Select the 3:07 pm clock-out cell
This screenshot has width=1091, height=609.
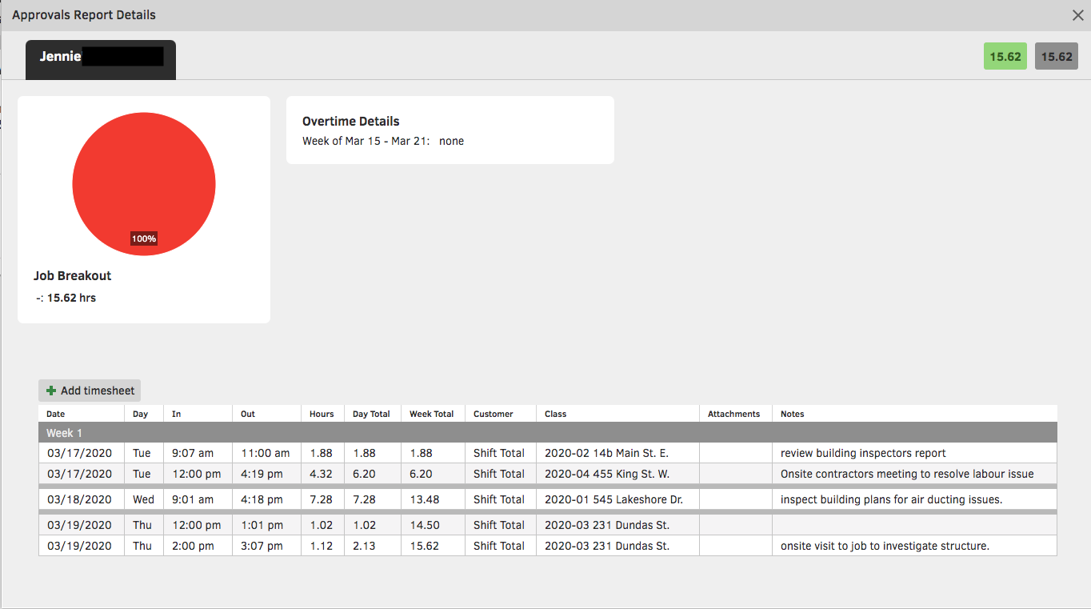[x=266, y=546]
